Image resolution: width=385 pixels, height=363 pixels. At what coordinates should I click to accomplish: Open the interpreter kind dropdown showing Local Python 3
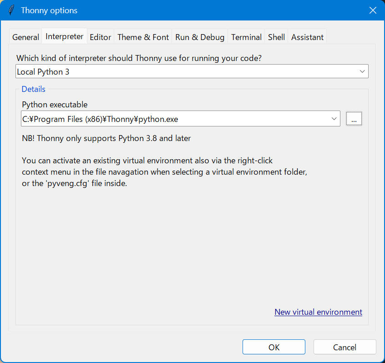coord(192,71)
